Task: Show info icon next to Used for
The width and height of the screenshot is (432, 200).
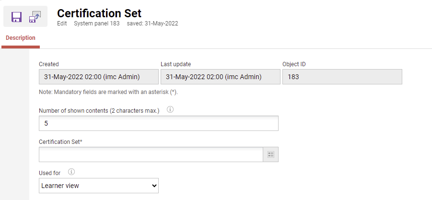Action: (x=71, y=172)
